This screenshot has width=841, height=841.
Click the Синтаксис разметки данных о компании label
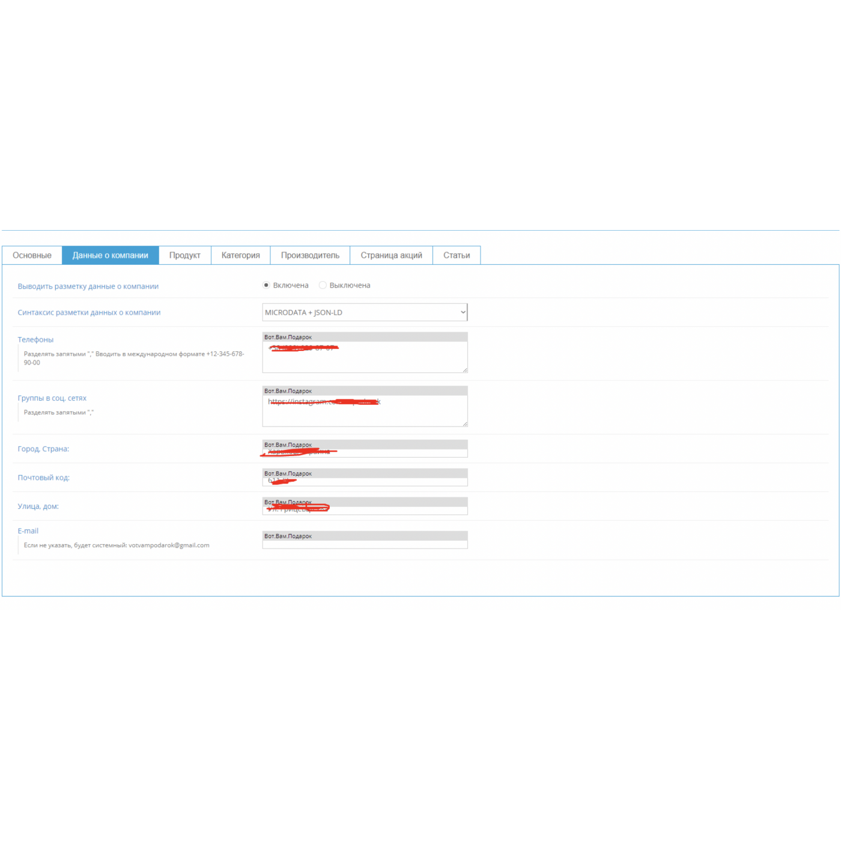[x=89, y=312]
